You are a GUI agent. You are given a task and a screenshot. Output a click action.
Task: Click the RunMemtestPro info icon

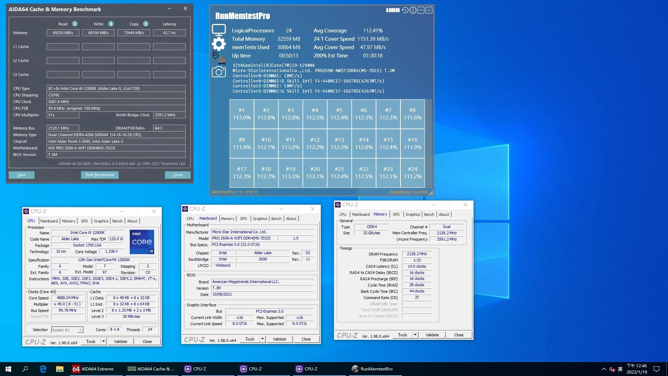coord(413,10)
